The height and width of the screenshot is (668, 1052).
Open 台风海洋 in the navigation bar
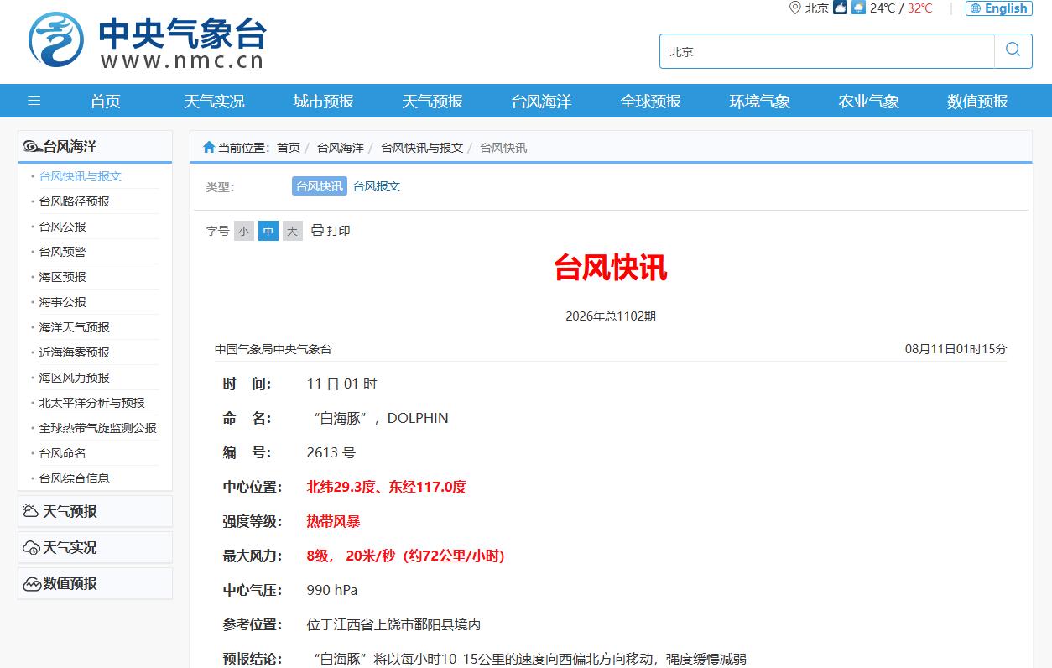click(542, 101)
